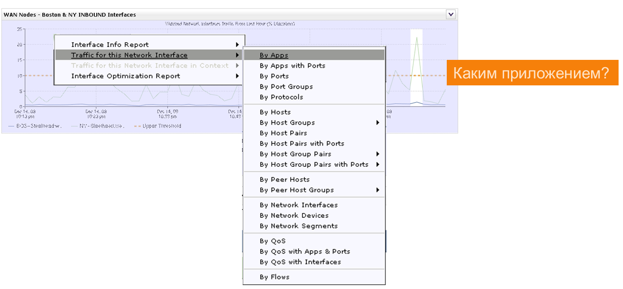Select By Hosts menu item

[x=275, y=112]
